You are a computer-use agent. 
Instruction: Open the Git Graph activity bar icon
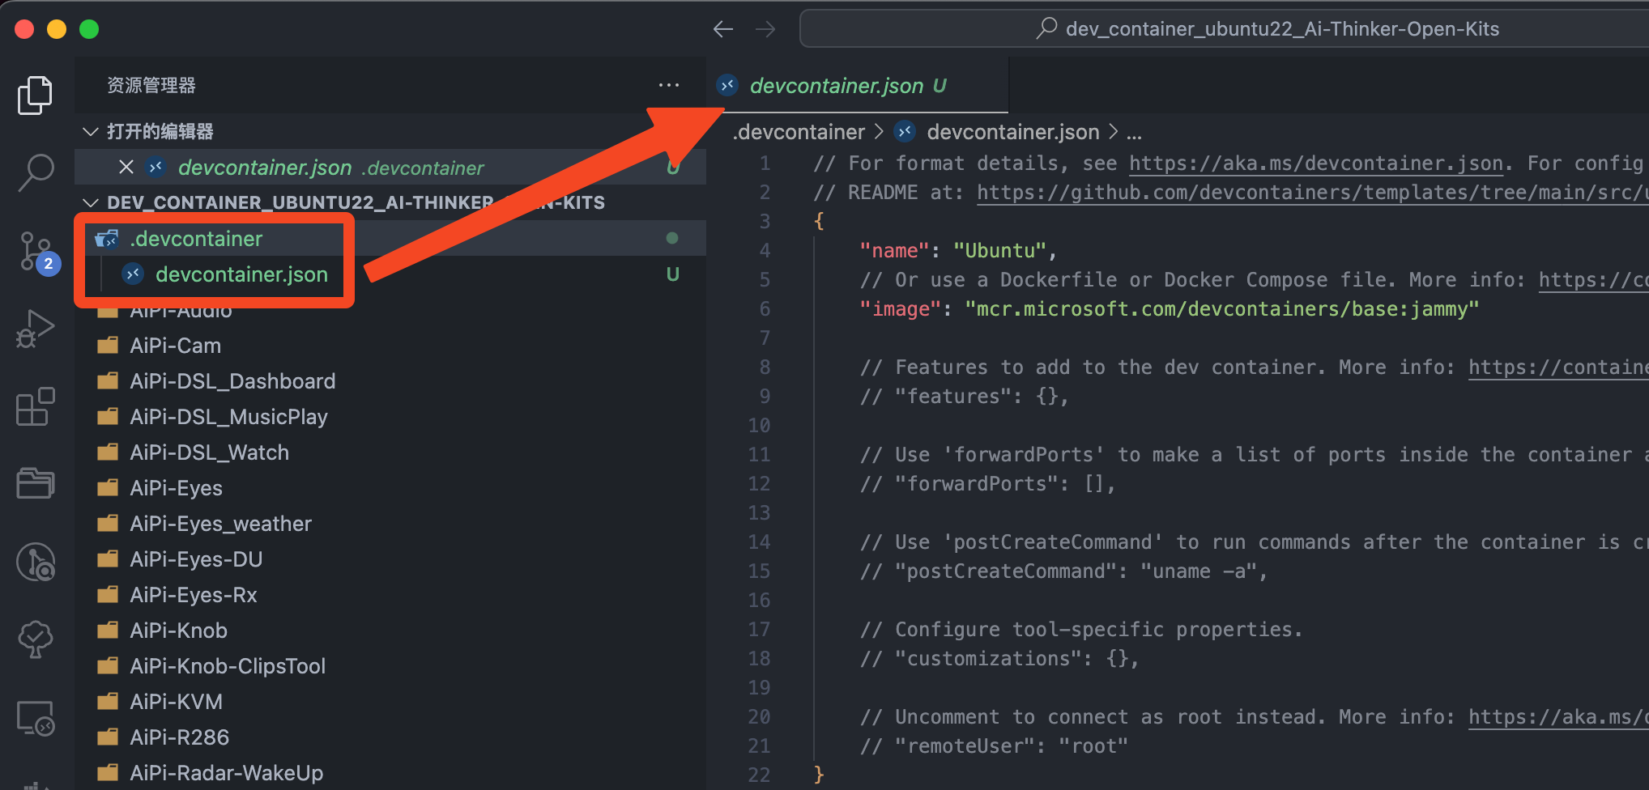click(x=35, y=562)
